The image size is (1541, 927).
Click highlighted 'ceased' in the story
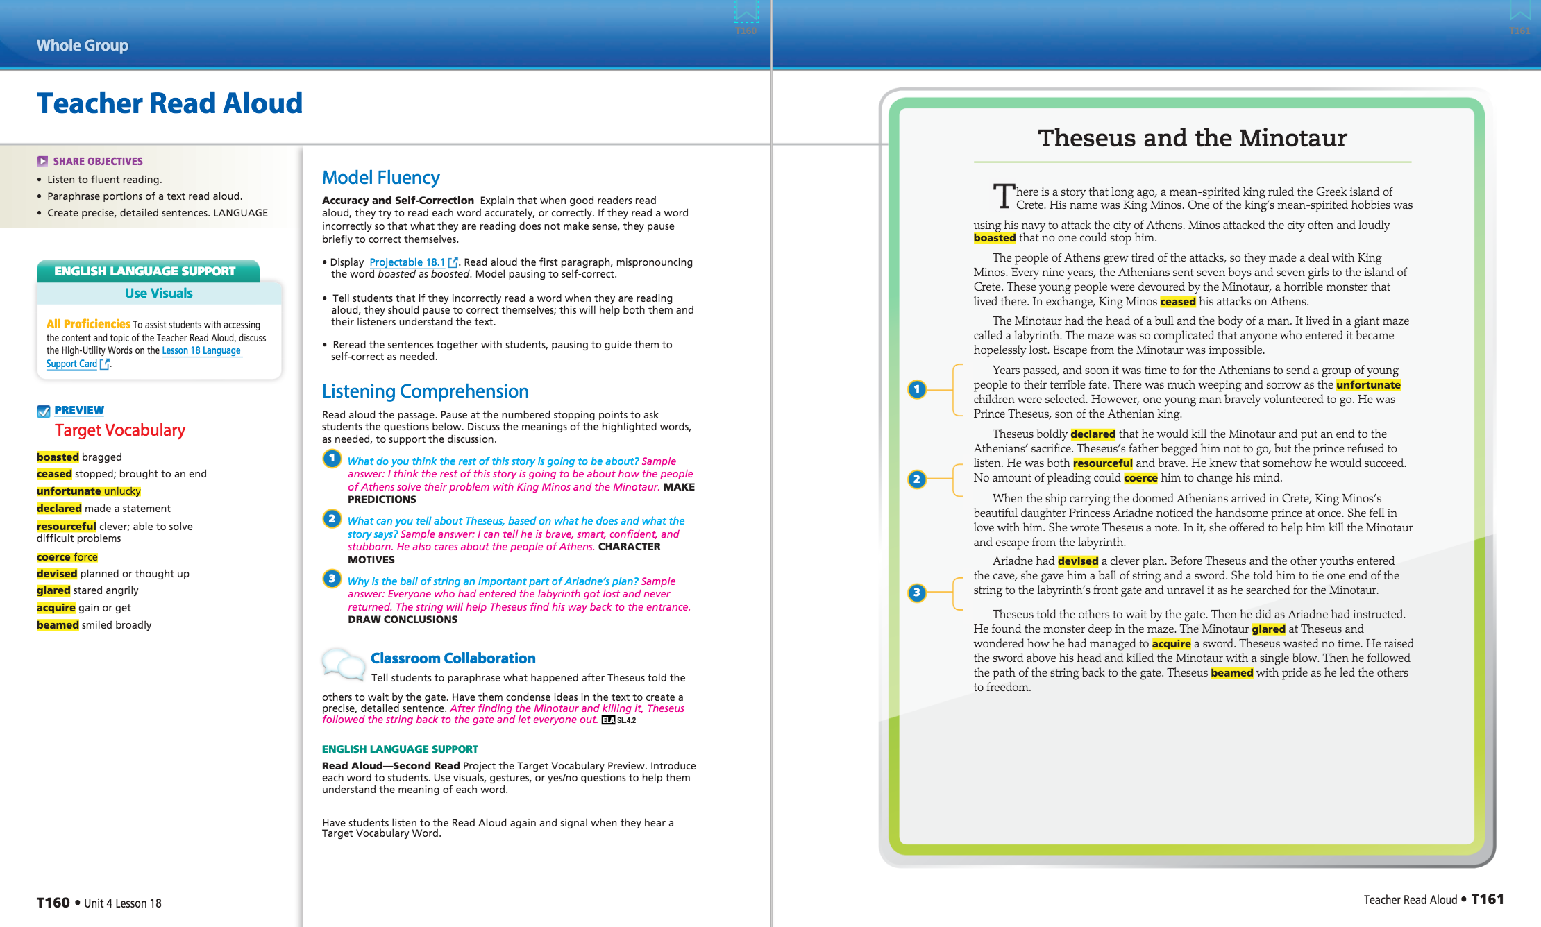pos(1178,302)
